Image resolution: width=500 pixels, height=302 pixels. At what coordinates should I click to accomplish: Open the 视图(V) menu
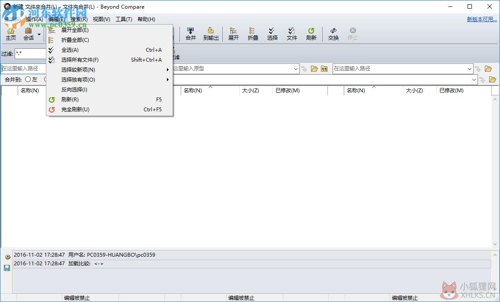click(101, 19)
